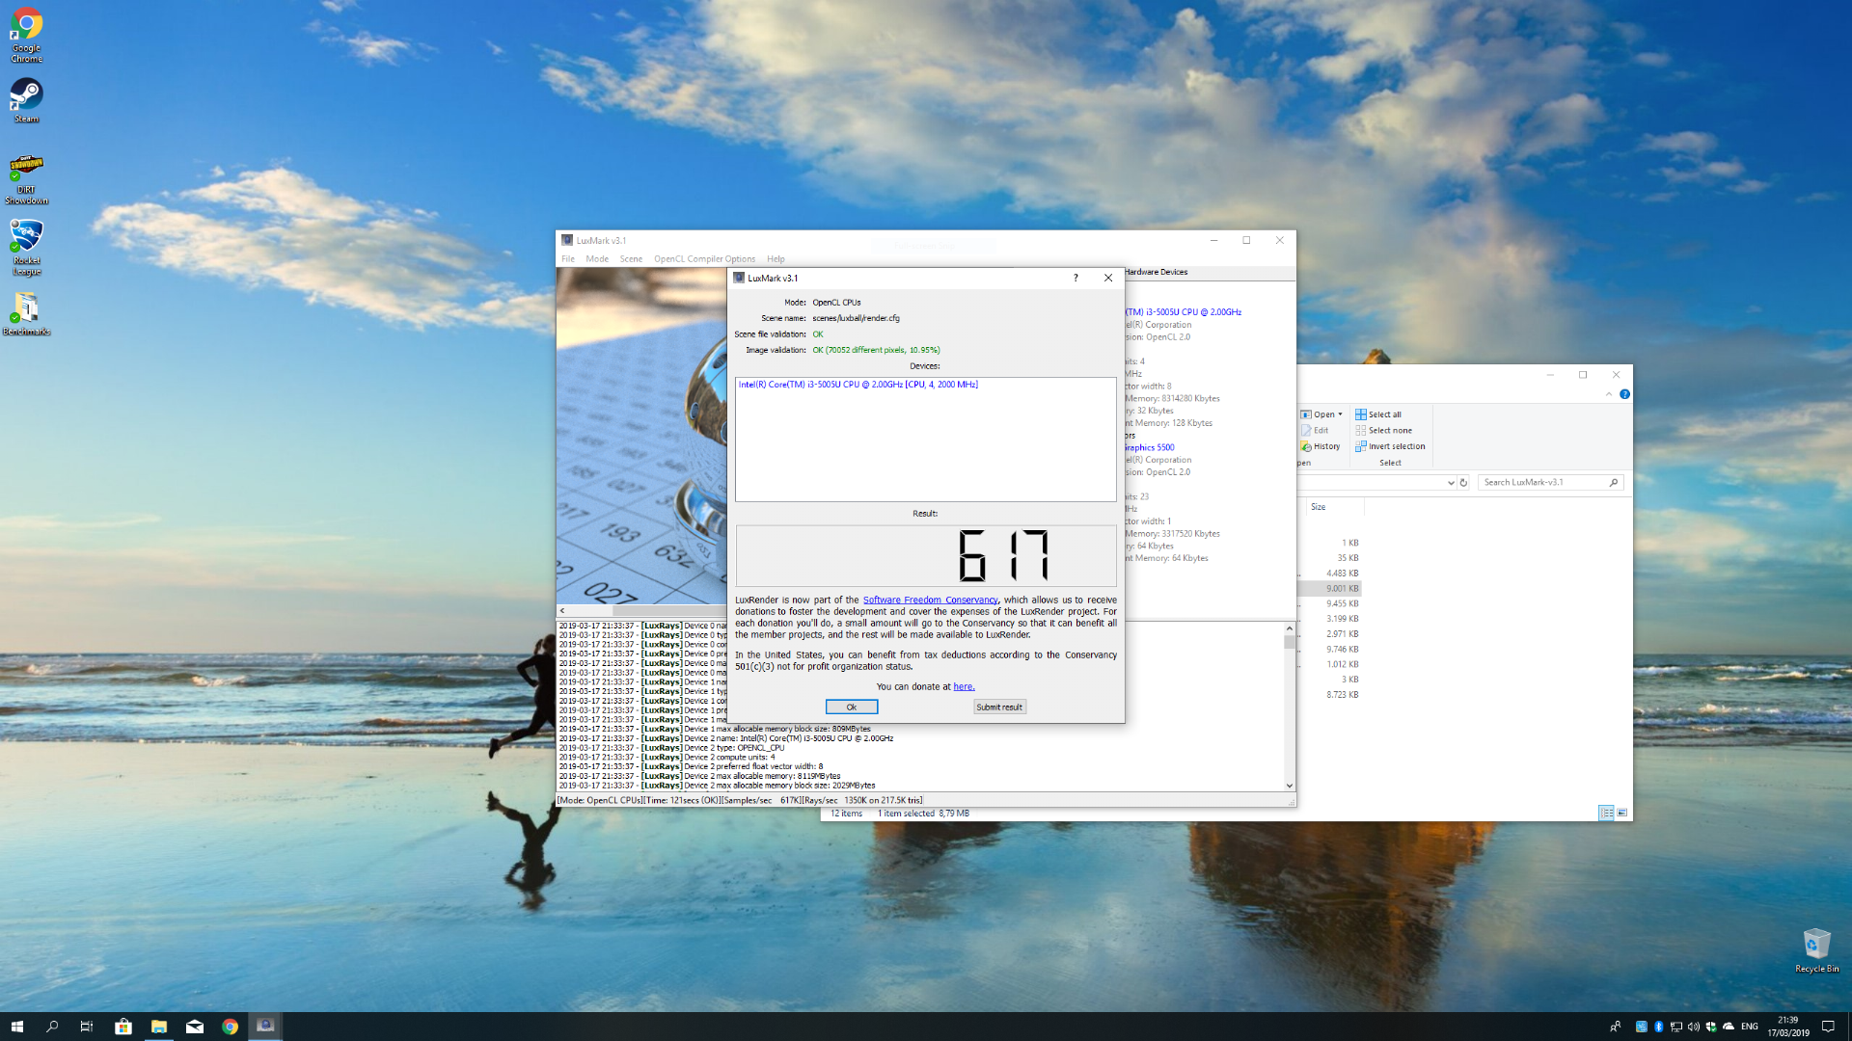Select the Intel i3-5005U device entry
Viewport: 1852px width, 1041px height.
[858, 385]
